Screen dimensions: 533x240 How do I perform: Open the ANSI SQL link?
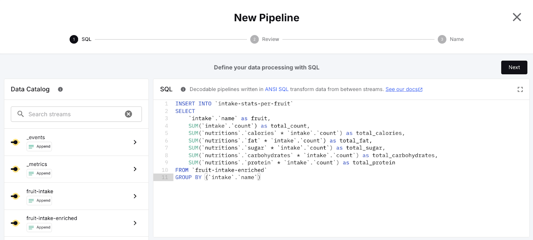[x=276, y=89]
